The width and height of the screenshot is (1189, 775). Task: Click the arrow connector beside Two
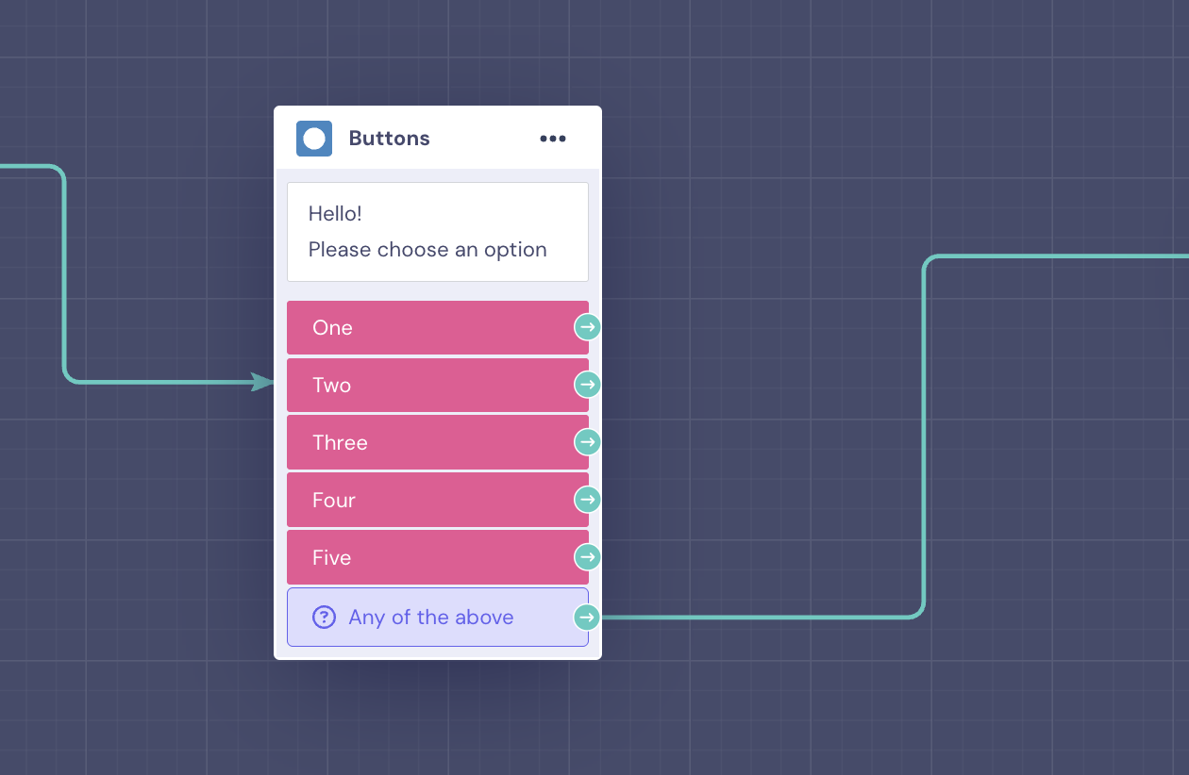[588, 385]
